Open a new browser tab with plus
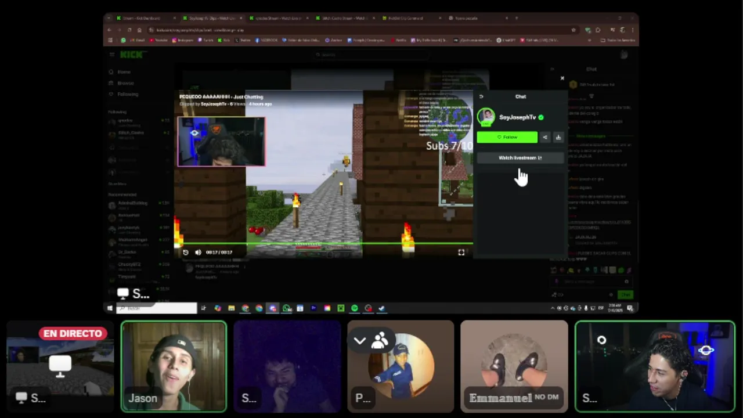This screenshot has height=418, width=743. (x=516, y=18)
